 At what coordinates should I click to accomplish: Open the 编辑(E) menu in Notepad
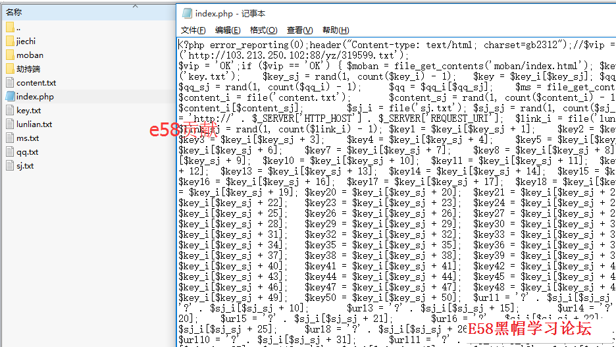(x=228, y=30)
